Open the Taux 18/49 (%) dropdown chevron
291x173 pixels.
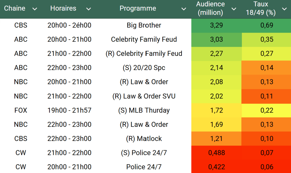tap(284, 9)
